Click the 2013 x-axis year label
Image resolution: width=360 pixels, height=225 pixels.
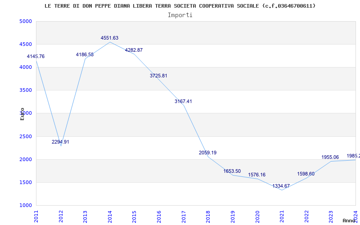coord(85,216)
